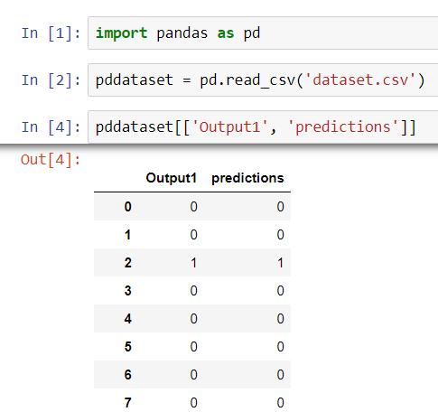The image size is (438, 412).
Task: Click the Output1 column header
Action: click(x=172, y=178)
